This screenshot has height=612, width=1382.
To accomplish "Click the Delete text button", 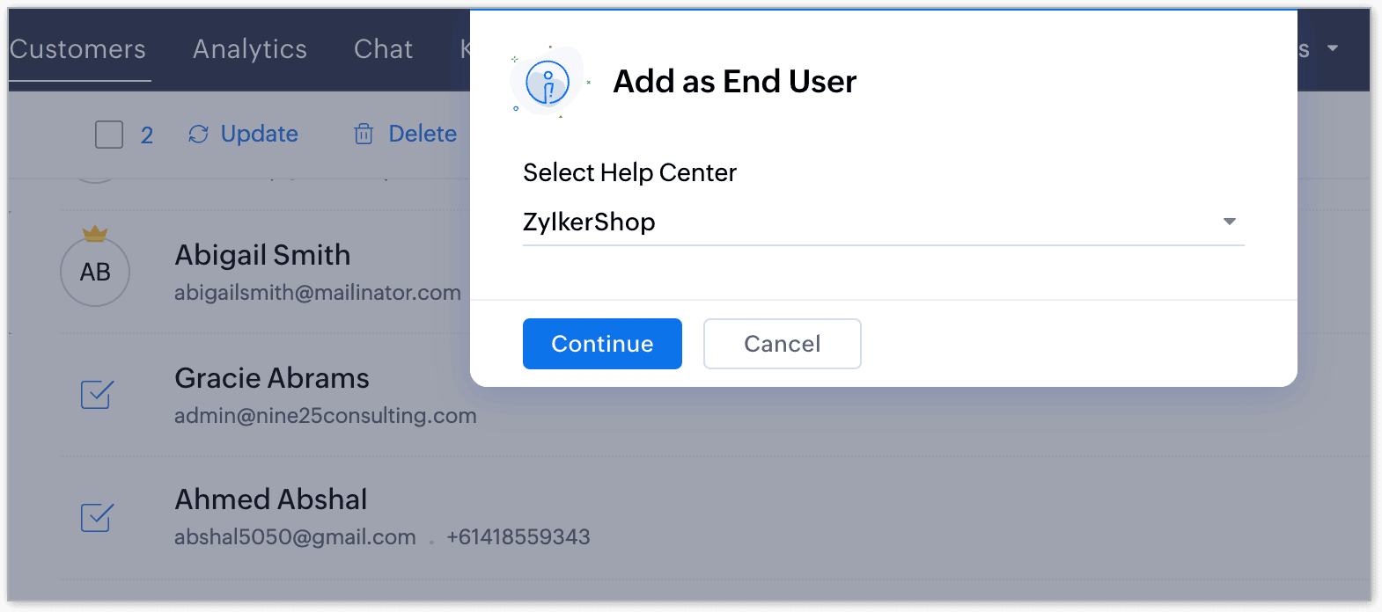I will (423, 134).
